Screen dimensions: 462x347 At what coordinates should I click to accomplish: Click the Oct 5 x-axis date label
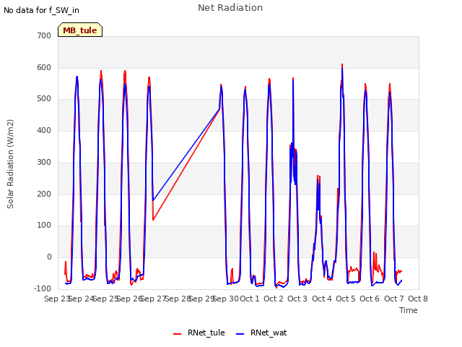(x=346, y=299)
